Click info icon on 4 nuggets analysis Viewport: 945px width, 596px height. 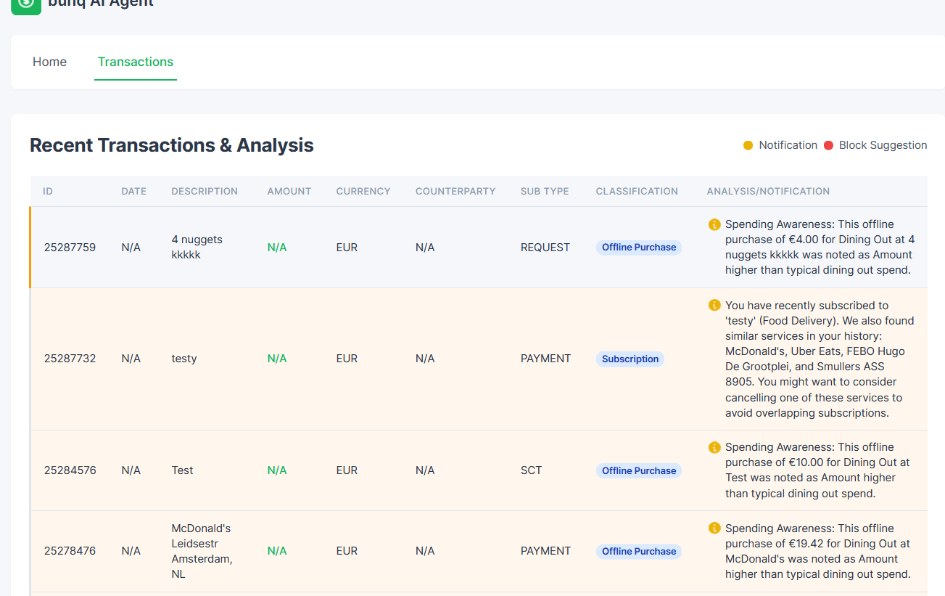click(714, 224)
